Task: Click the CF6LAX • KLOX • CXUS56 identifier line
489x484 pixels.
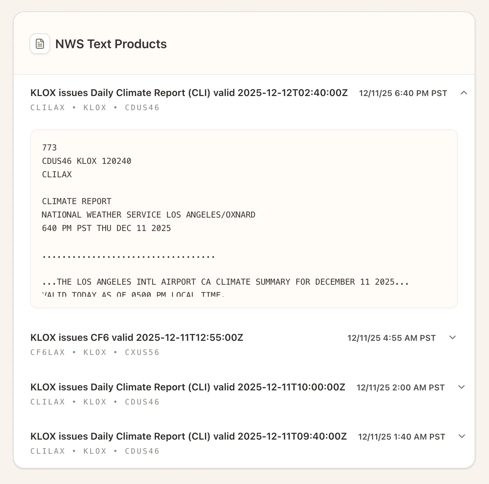Action: [x=95, y=352]
